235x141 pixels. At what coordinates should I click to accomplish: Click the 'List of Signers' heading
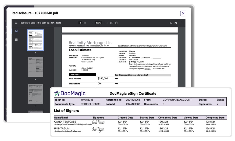tap(66, 111)
